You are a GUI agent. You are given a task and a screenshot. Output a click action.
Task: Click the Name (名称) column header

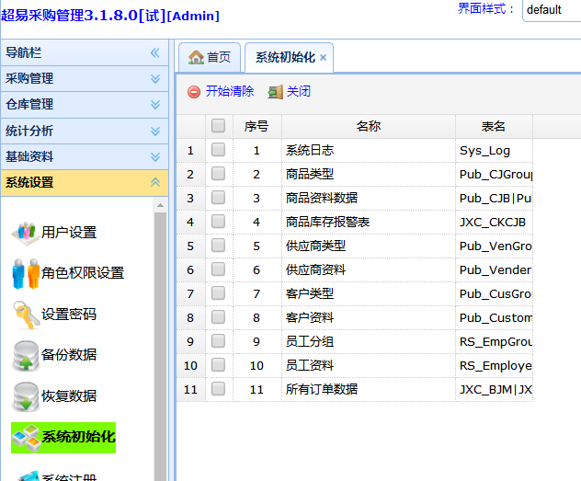pyautogui.click(x=368, y=126)
